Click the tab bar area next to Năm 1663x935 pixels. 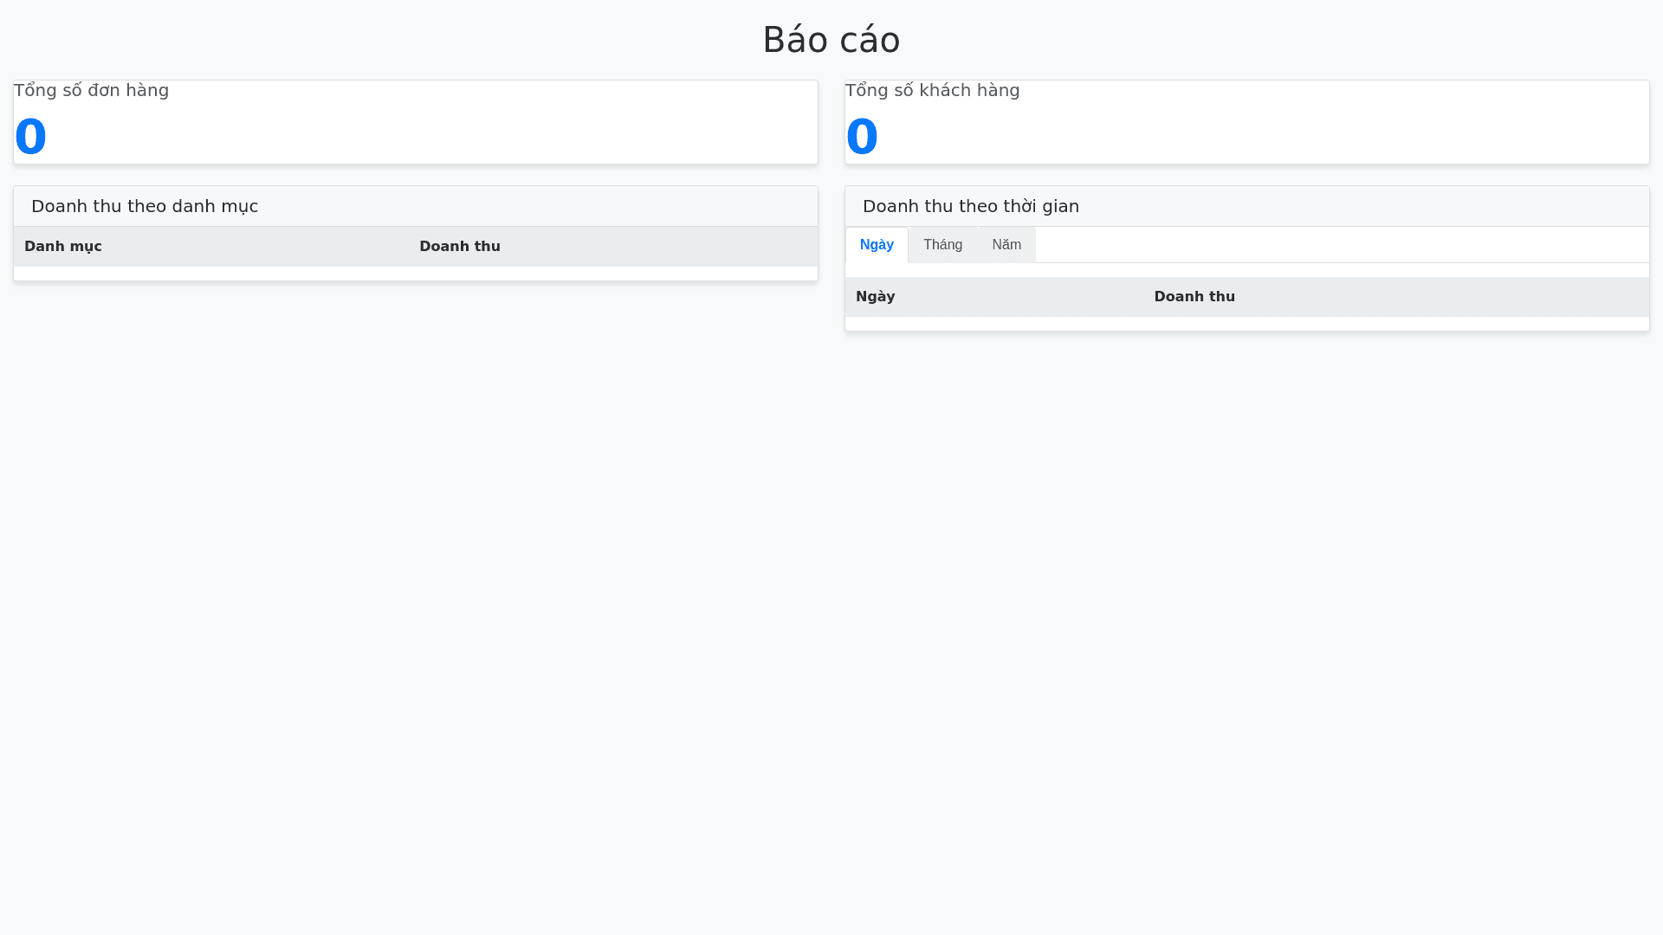(1299, 245)
